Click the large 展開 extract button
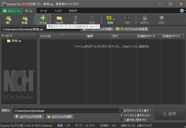 pyautogui.click(x=170, y=114)
